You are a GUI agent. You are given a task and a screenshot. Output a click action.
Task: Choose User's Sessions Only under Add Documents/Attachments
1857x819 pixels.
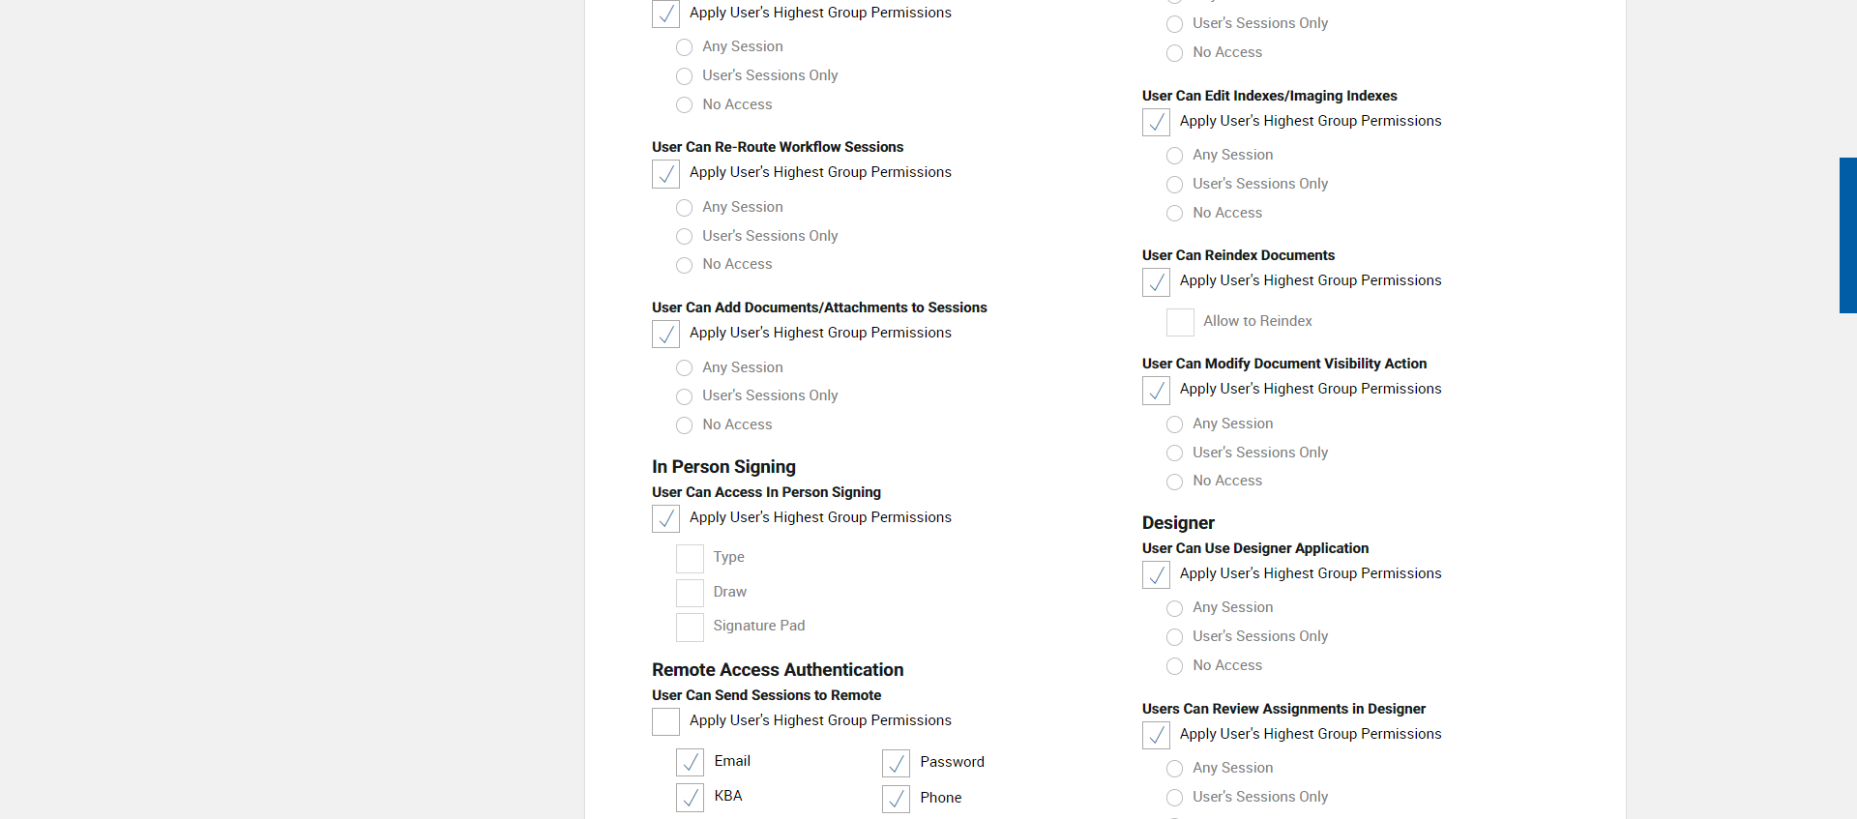685,396
